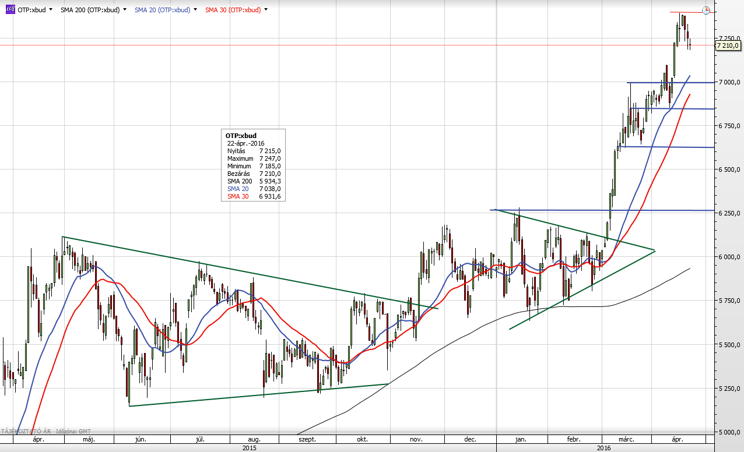Click the nov. month label on time axis
The width and height of the screenshot is (744, 452).
[416, 440]
